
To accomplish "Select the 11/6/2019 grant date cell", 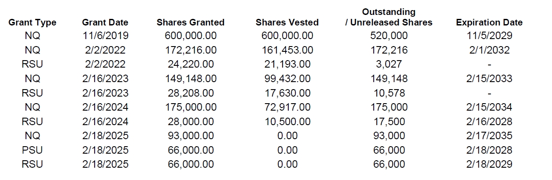I will pos(105,36).
